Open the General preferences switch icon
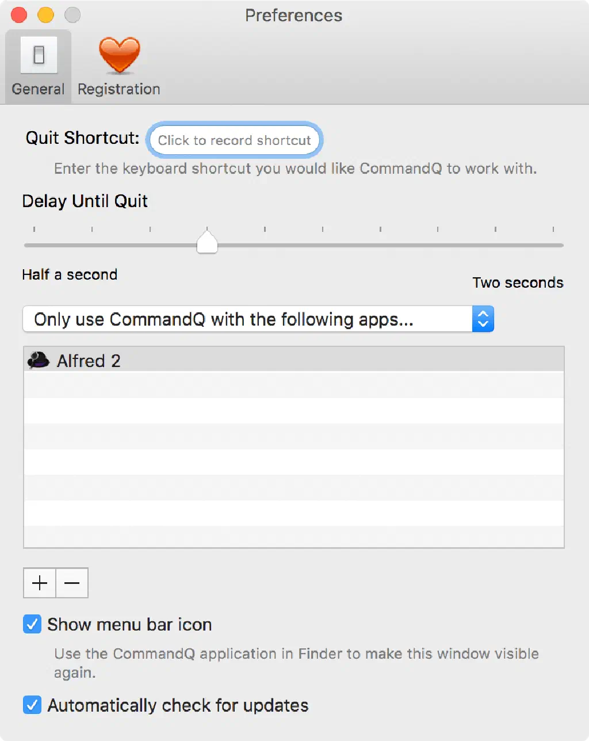This screenshot has width=589, height=741. tap(39, 55)
